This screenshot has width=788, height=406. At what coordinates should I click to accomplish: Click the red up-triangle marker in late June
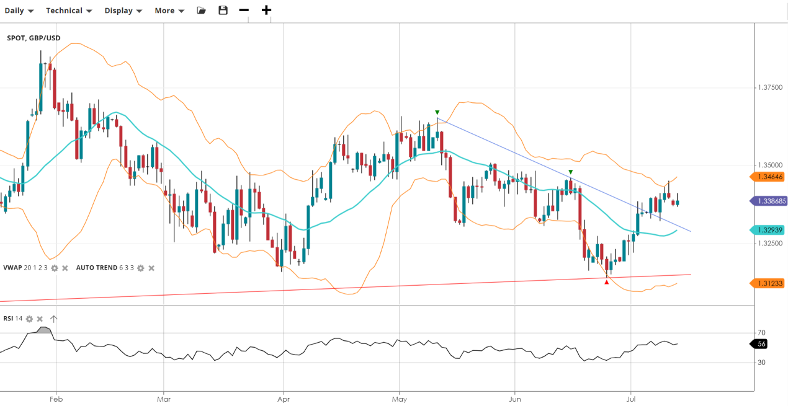(x=606, y=282)
